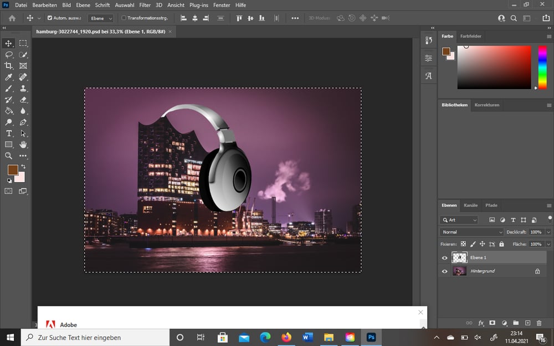Screen dimensions: 554x346
Task: Select the Crop tool
Action: pyautogui.click(x=8, y=66)
